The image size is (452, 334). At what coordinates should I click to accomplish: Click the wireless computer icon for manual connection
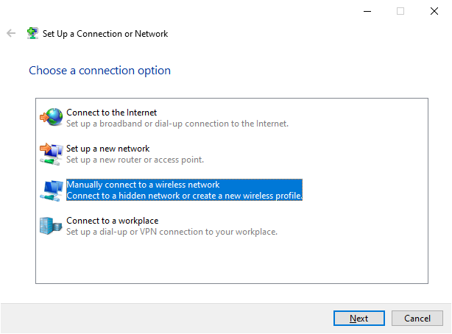tap(52, 190)
